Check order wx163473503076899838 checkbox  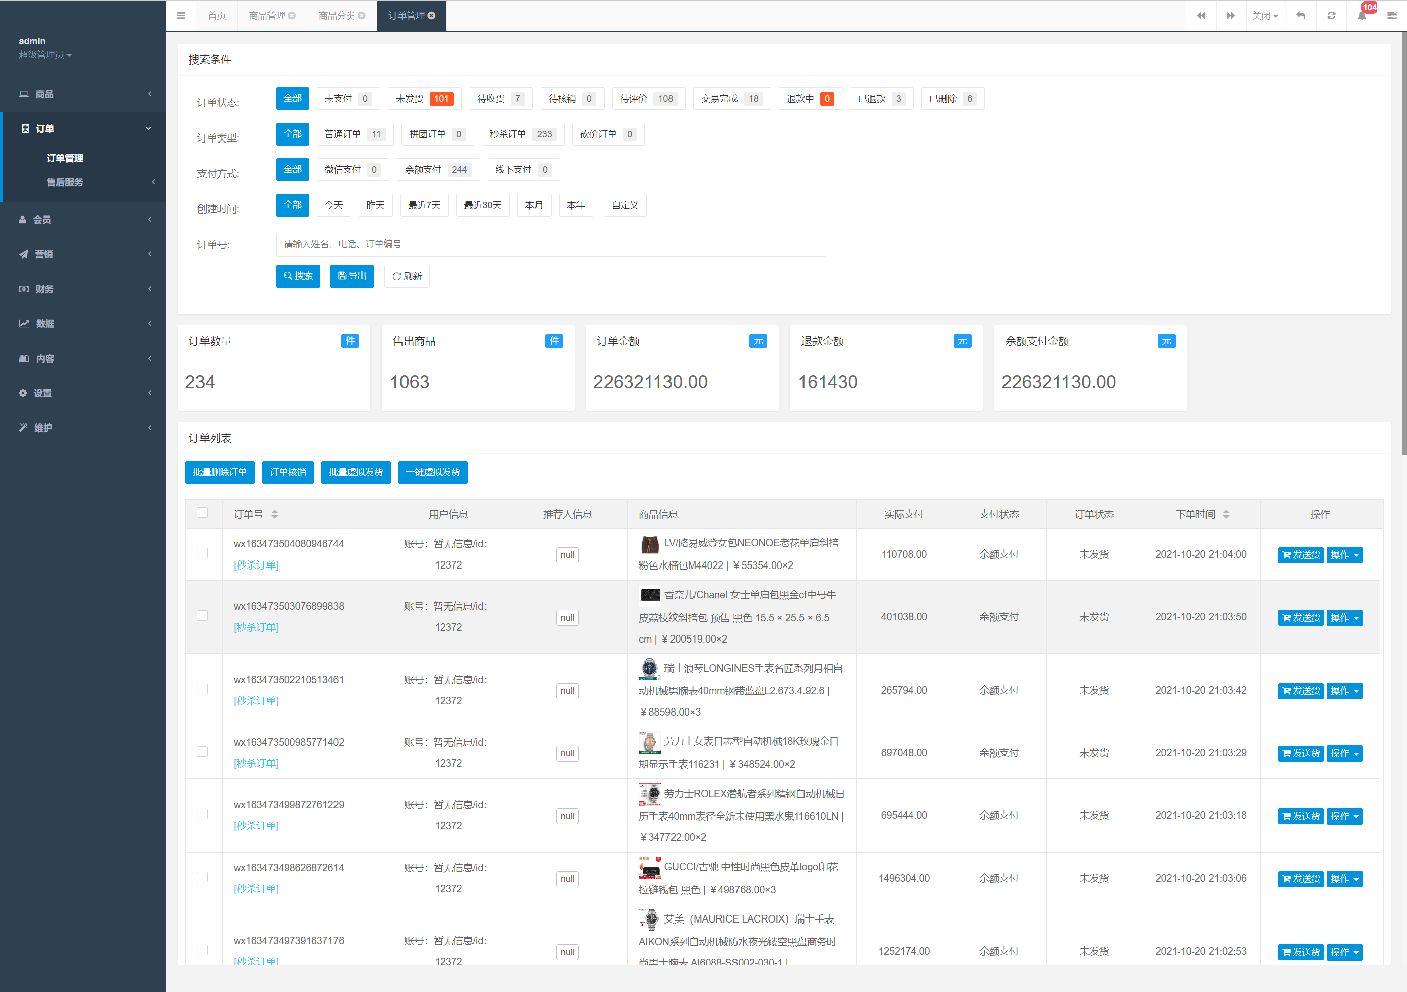click(x=202, y=616)
